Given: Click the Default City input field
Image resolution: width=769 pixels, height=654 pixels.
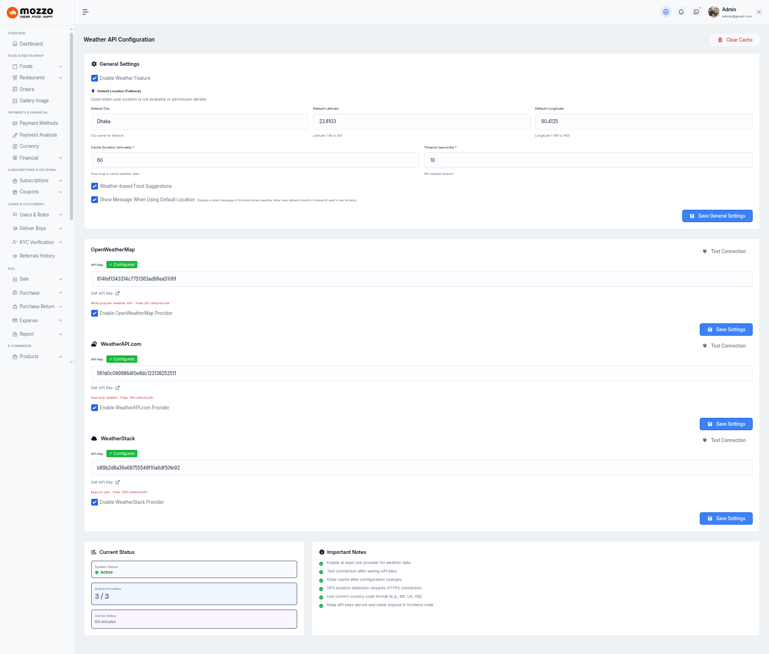Looking at the screenshot, I should 199,121.
